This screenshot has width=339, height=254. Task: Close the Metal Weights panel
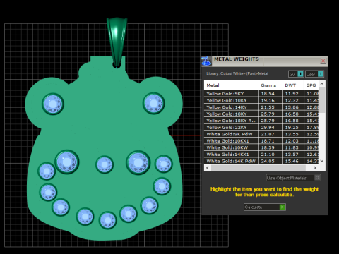[x=323, y=61]
